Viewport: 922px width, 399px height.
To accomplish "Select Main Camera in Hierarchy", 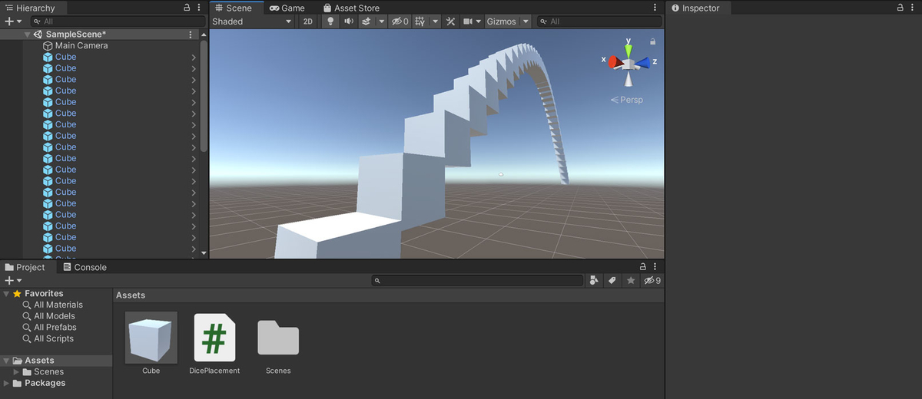I will (x=81, y=46).
